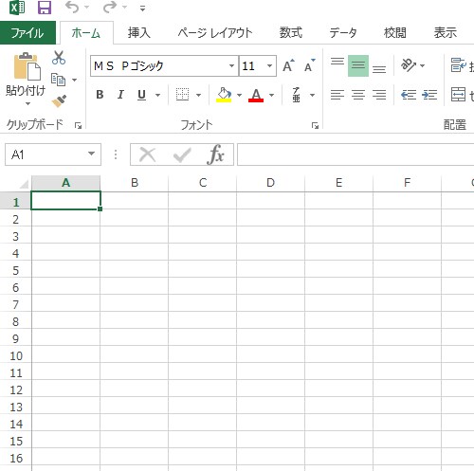Click the Copy icon

tap(59, 80)
